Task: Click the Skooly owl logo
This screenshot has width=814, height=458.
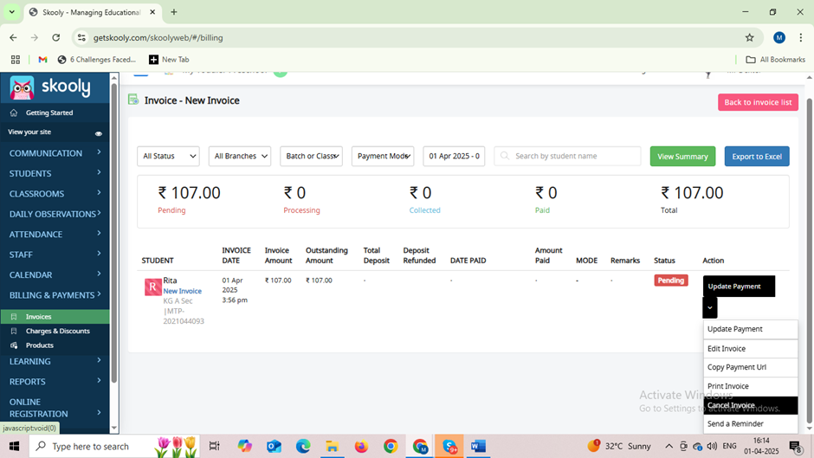Action: pos(22,87)
